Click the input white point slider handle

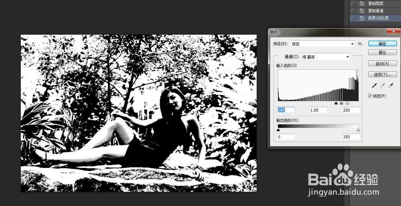(x=347, y=103)
